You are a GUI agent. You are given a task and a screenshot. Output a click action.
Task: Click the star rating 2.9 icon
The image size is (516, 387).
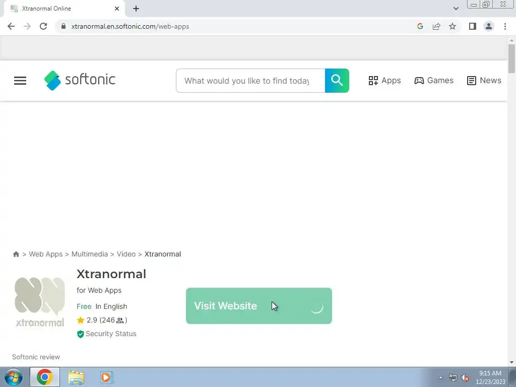(x=81, y=320)
